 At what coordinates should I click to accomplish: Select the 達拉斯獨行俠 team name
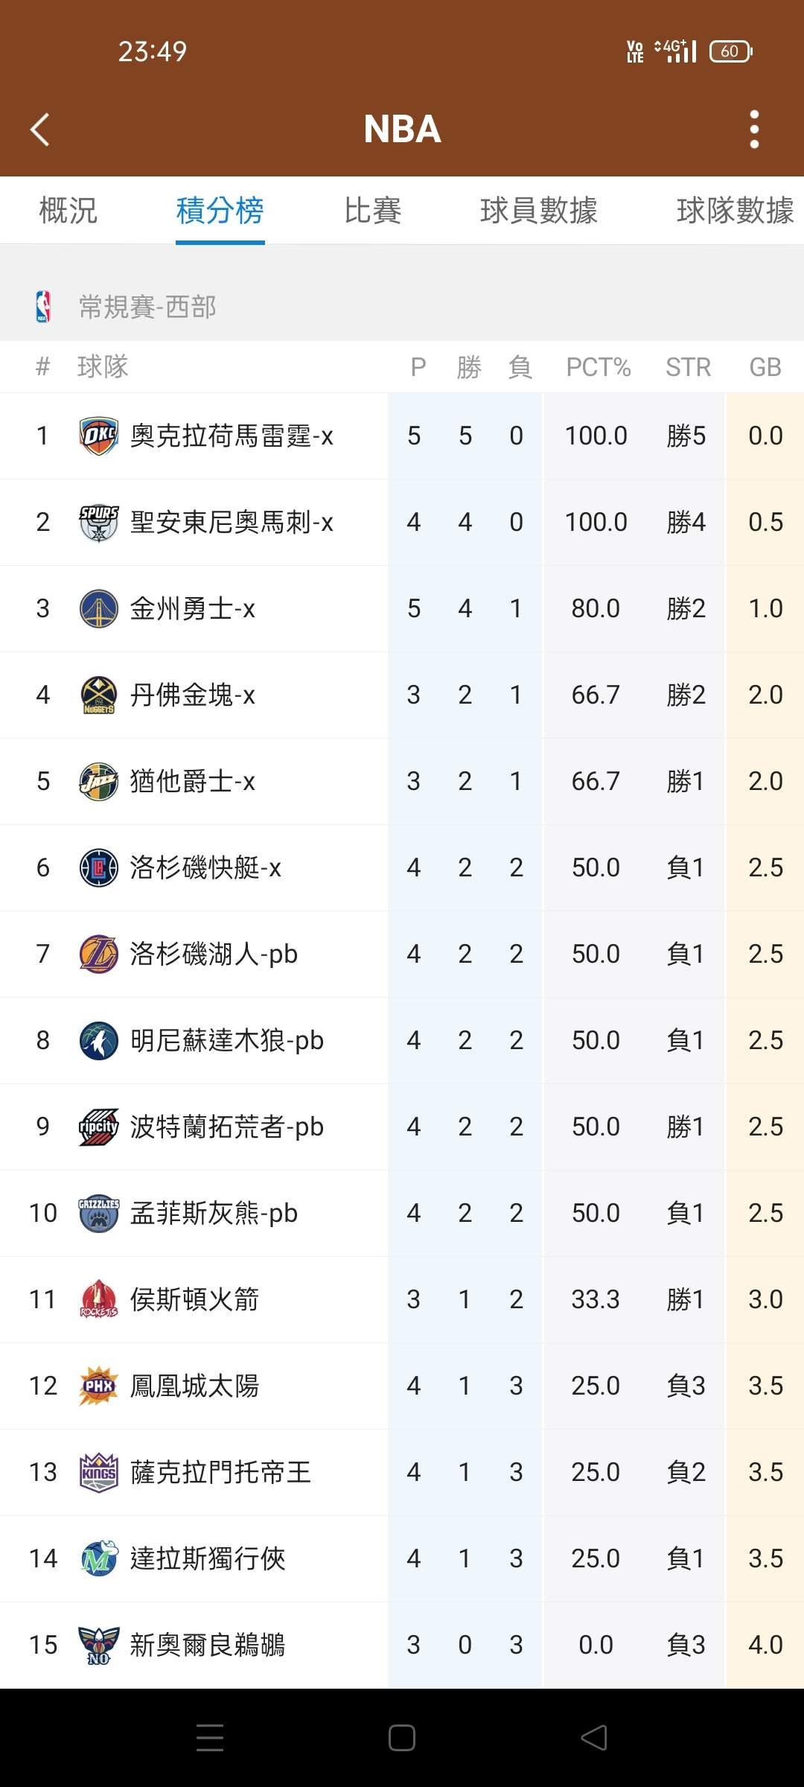click(x=208, y=1559)
